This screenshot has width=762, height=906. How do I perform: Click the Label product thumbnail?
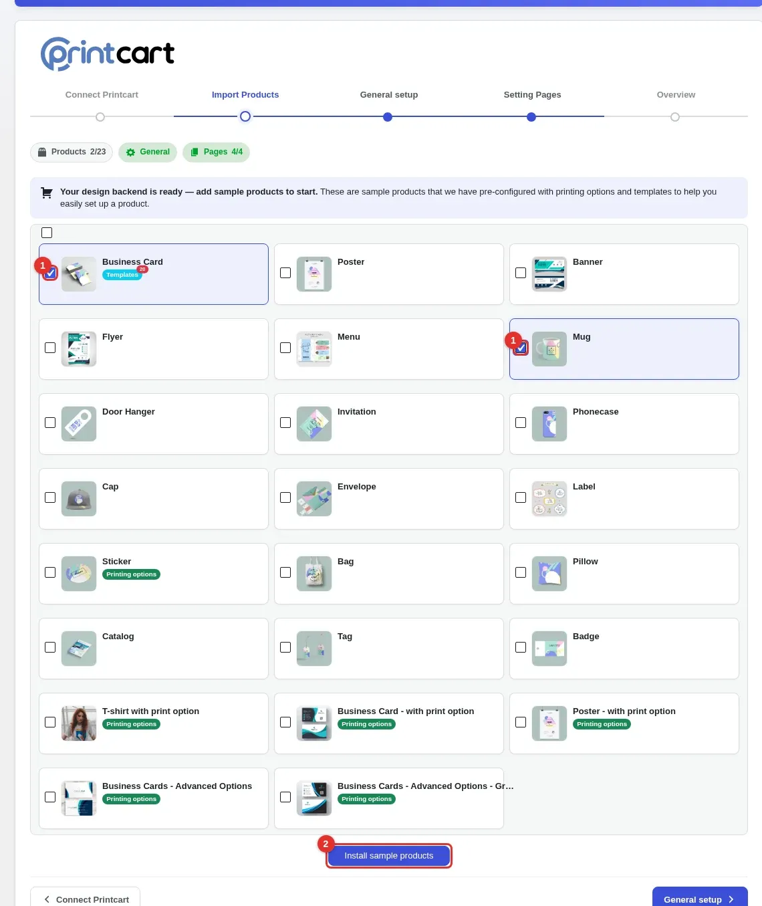pos(549,499)
